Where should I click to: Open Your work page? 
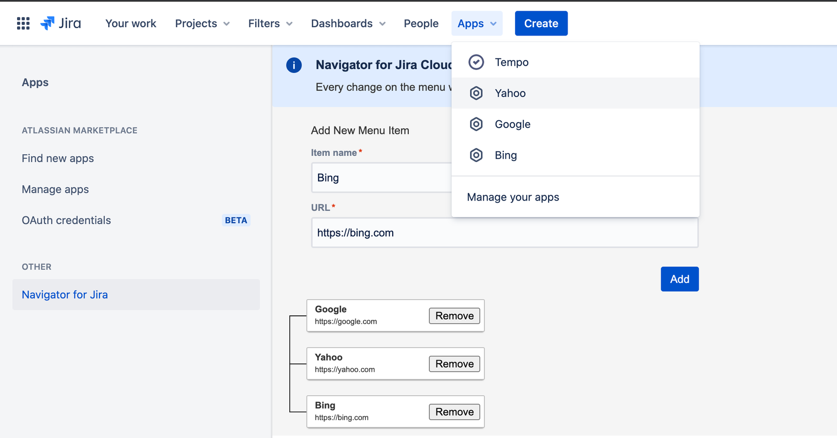coord(131,23)
